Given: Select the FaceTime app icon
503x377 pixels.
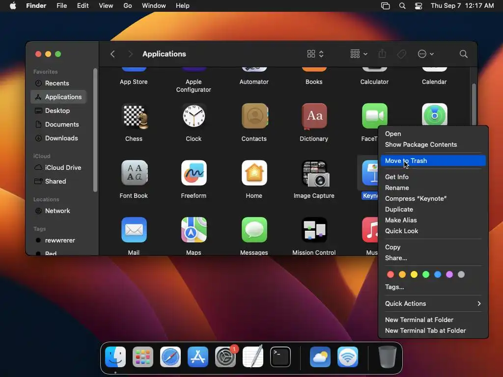Looking at the screenshot, I should pos(374,116).
